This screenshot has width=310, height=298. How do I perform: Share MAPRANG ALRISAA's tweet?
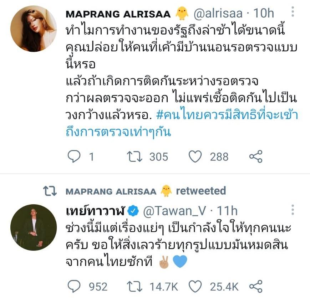[x=255, y=156]
